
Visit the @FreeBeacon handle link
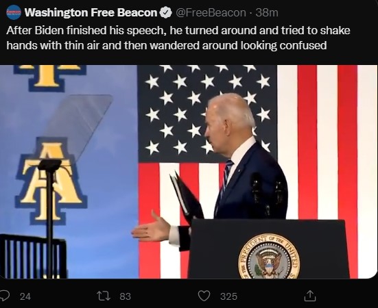[211, 12]
